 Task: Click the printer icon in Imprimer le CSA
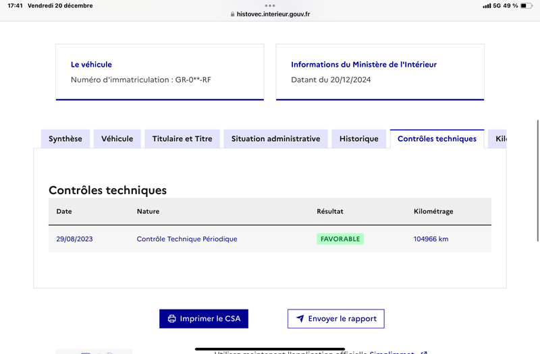coord(171,319)
